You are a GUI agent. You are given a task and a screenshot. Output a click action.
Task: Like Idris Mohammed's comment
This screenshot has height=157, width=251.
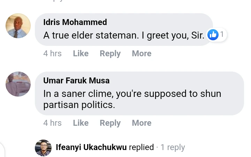pos(81,53)
